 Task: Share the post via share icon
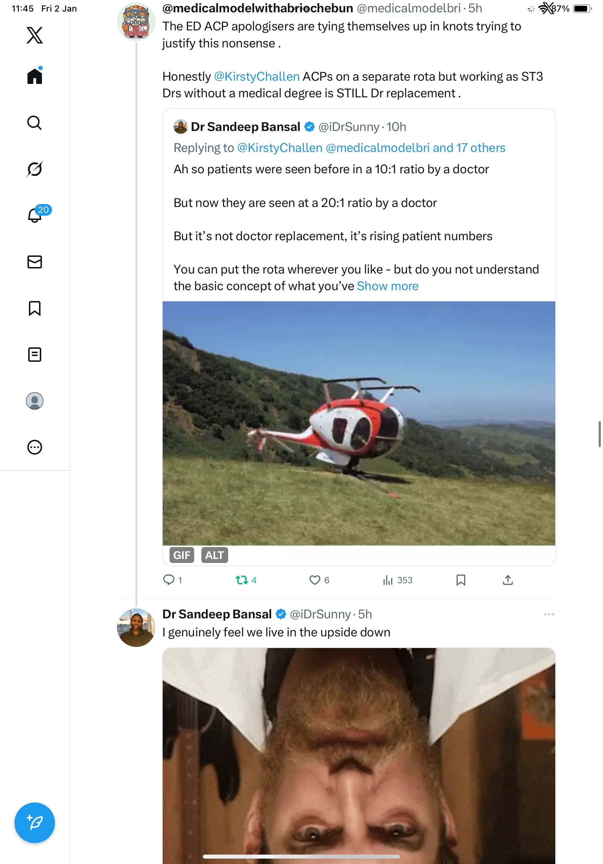(508, 580)
